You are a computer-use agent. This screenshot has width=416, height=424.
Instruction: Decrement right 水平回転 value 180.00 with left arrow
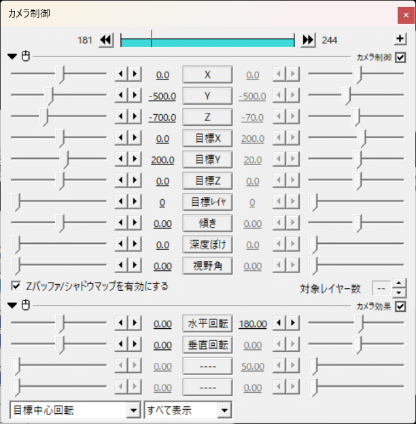[279, 323]
